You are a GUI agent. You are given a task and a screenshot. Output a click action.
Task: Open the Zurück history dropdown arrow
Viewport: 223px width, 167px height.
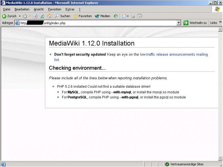[20, 16]
